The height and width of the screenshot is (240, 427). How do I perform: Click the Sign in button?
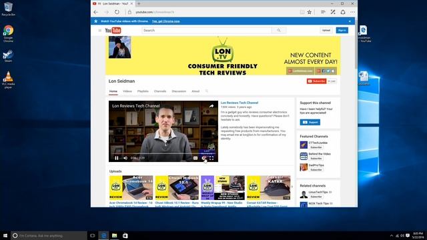pyautogui.click(x=342, y=31)
